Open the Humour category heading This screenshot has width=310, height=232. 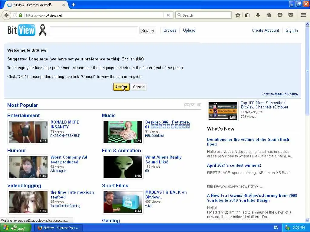tap(17, 150)
